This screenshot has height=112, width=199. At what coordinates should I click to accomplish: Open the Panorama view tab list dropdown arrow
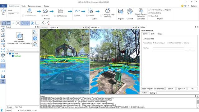coord(133,27)
